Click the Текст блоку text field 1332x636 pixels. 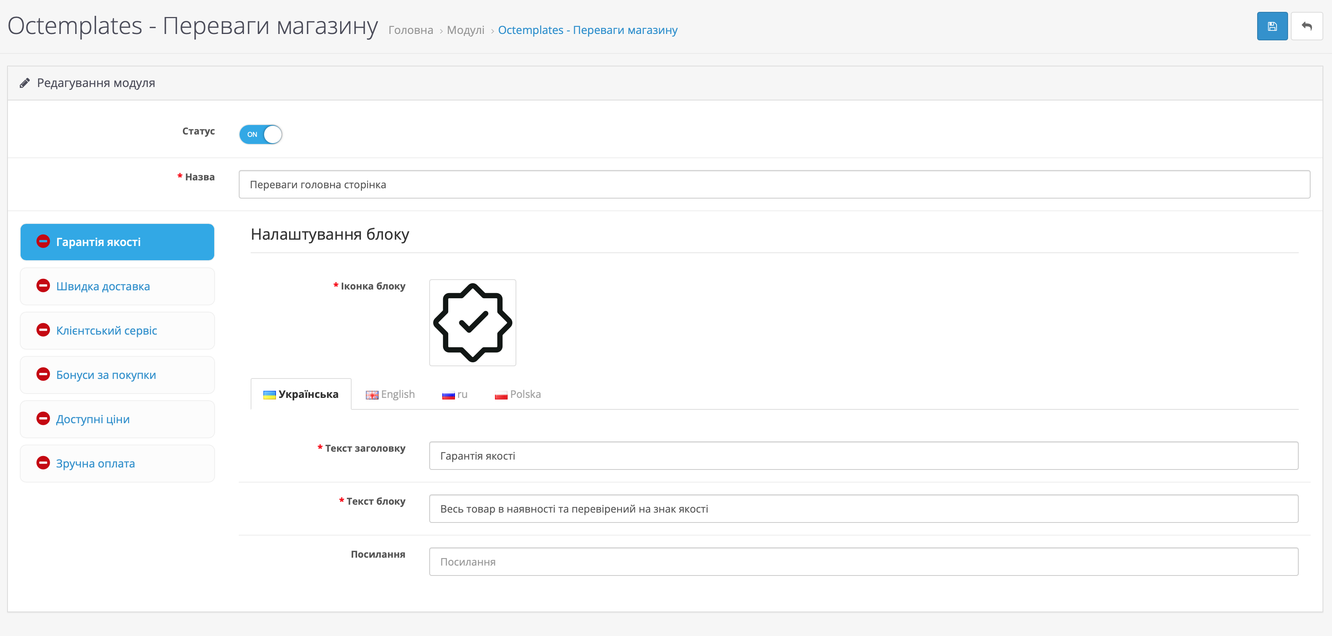[x=863, y=509]
